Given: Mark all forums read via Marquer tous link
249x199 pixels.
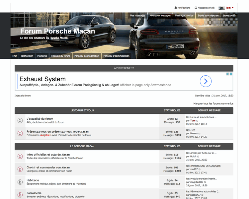Looking at the screenshot, I should coord(213,103).
